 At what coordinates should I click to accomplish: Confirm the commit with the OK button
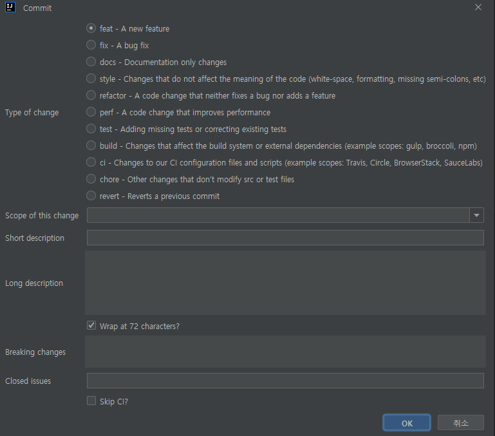pyautogui.click(x=407, y=423)
